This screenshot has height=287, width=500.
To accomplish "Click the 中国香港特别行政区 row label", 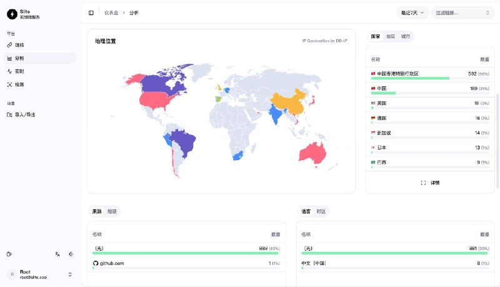I will [397, 74].
